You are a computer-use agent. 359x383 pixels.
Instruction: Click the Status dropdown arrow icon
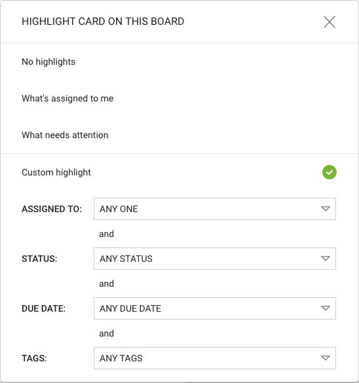[x=326, y=259]
